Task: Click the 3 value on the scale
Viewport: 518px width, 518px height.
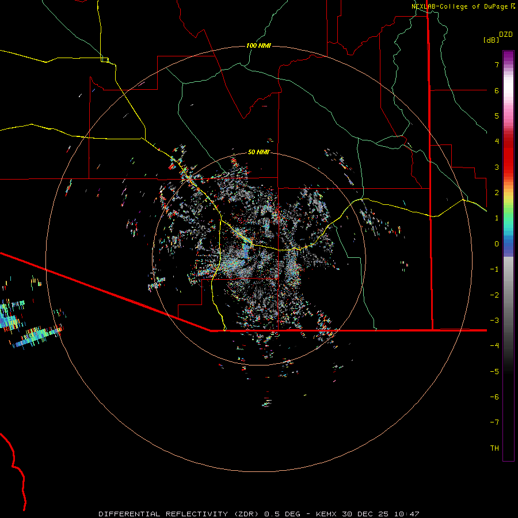Action: tap(497, 167)
